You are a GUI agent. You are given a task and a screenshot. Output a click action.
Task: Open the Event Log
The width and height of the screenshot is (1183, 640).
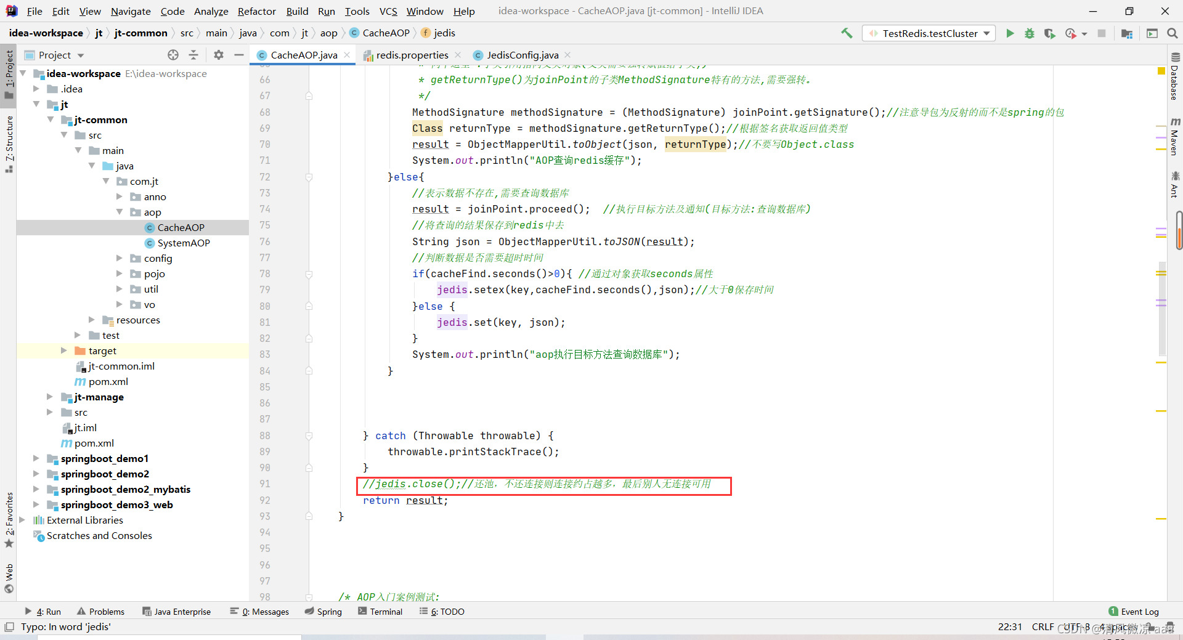[x=1134, y=612]
